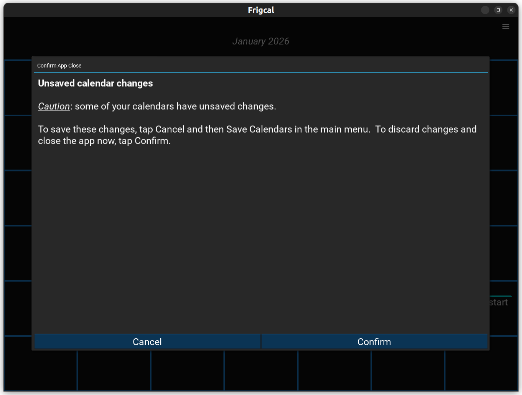Click the teal bar above the start event
This screenshot has width=522, height=395.
pyautogui.click(x=501, y=296)
